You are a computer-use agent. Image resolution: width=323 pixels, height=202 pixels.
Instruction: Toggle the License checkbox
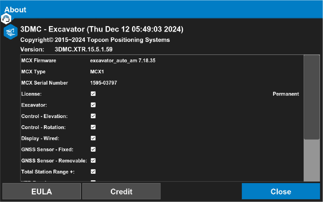(x=93, y=94)
